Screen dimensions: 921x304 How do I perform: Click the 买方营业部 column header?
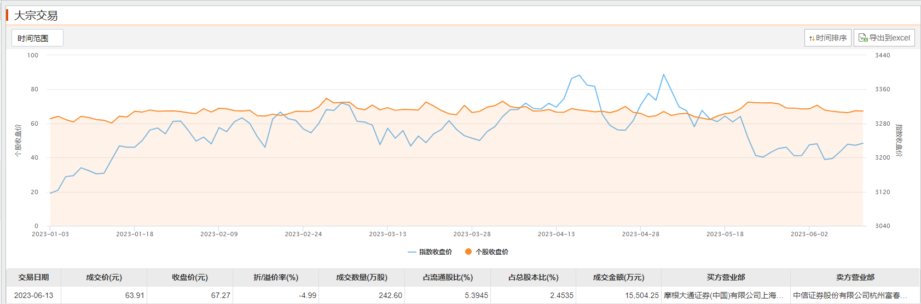pyautogui.click(x=726, y=277)
